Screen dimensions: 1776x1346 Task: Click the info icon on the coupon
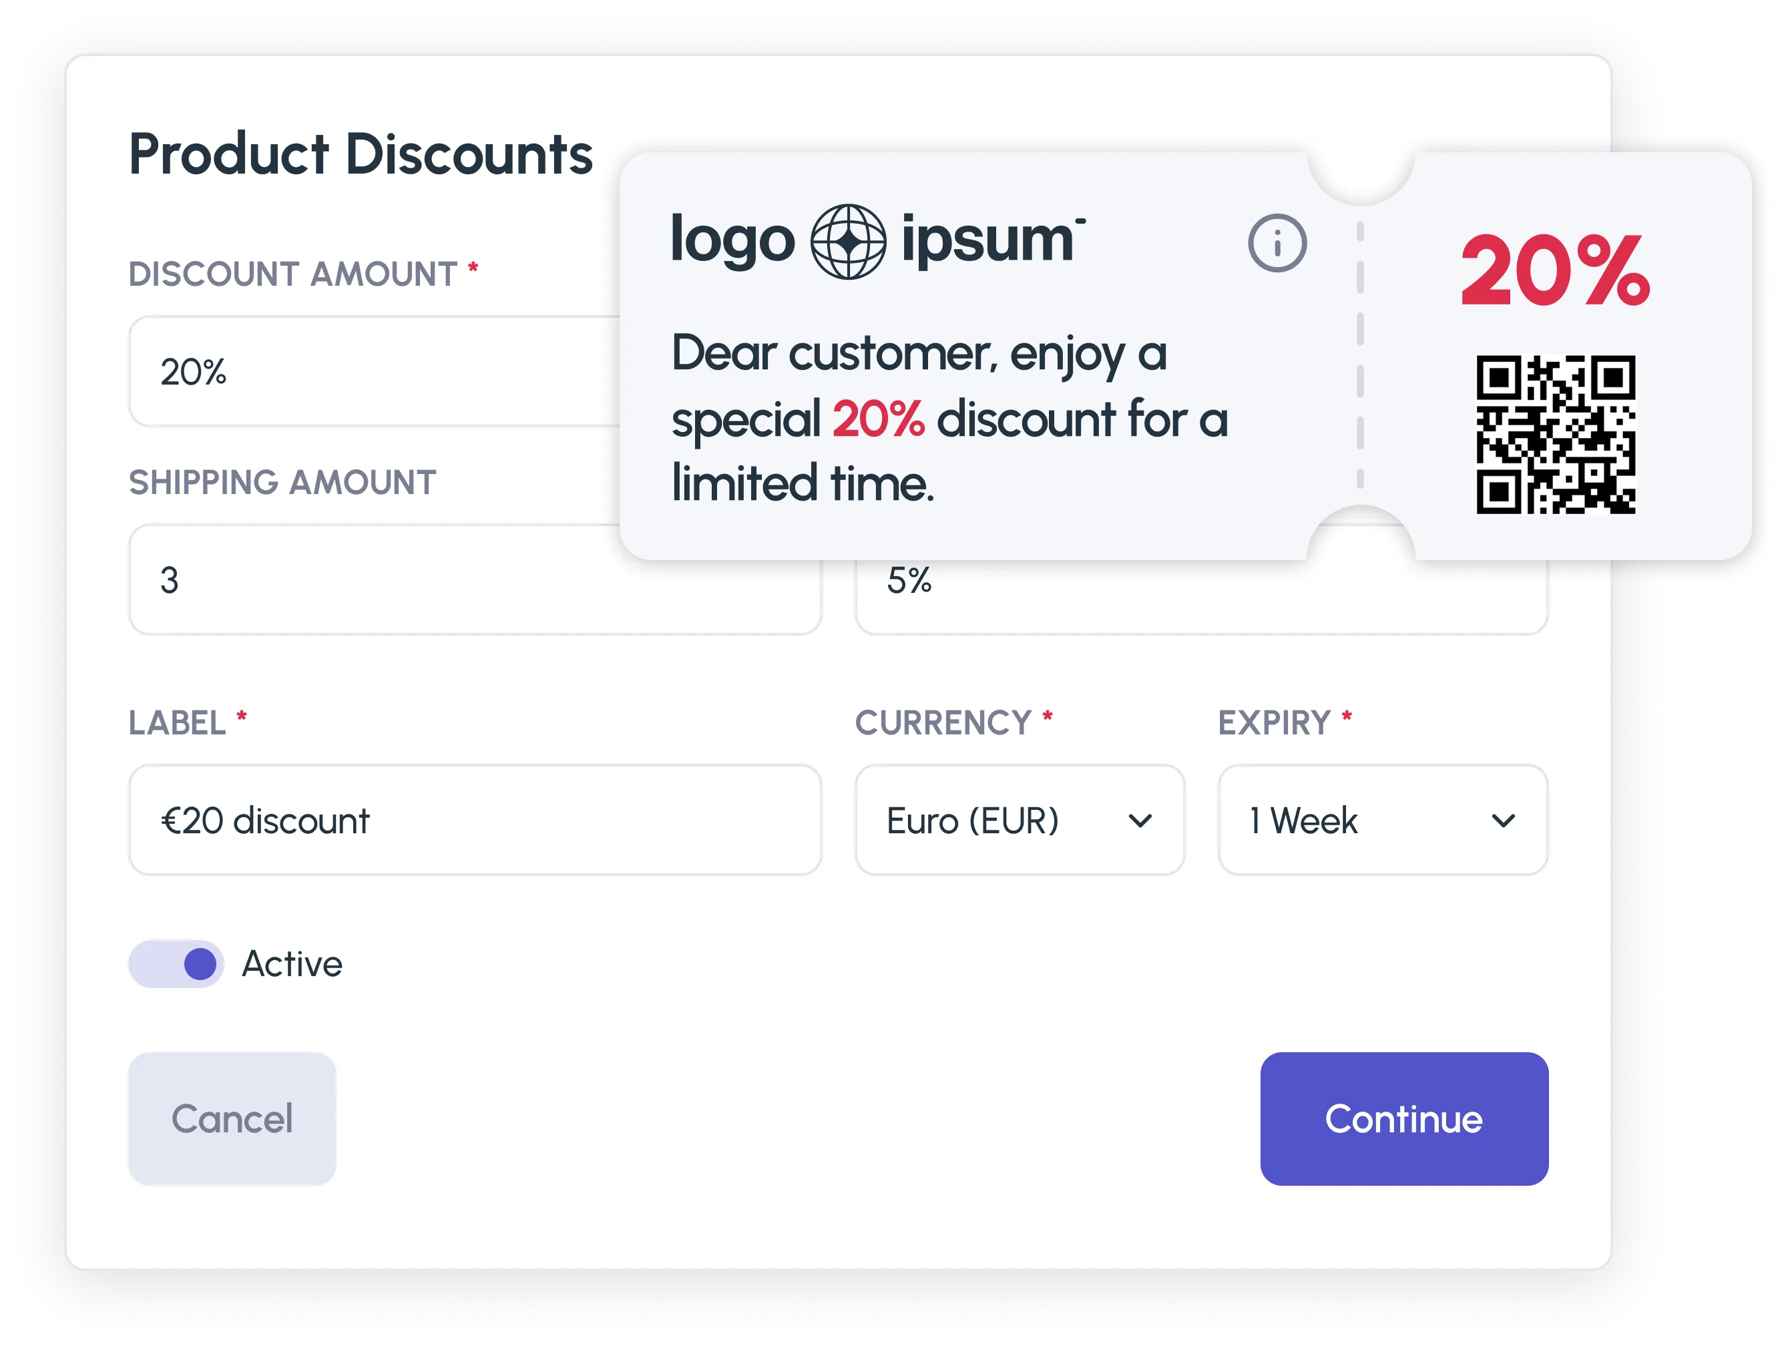1277,242
